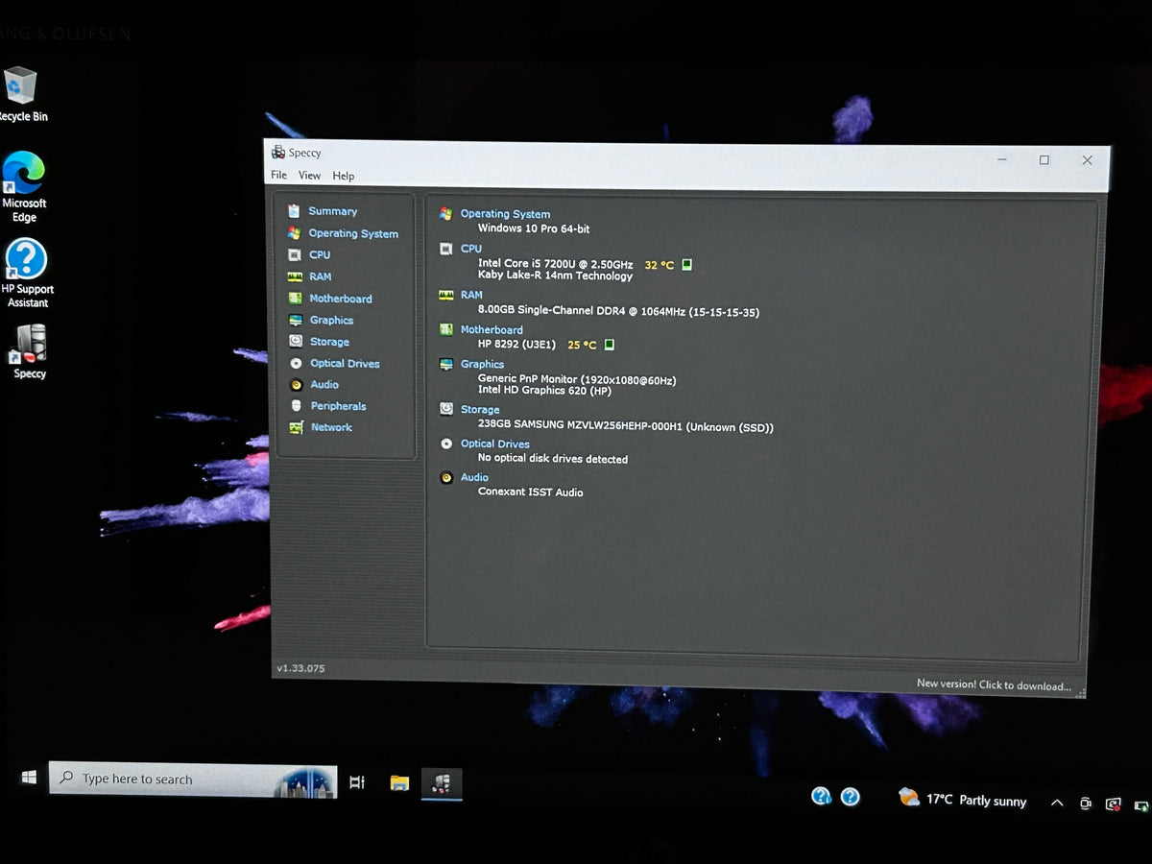Click hard drive icon beside Storage heading
Image resolution: width=1152 pixels, height=864 pixels.
445,409
